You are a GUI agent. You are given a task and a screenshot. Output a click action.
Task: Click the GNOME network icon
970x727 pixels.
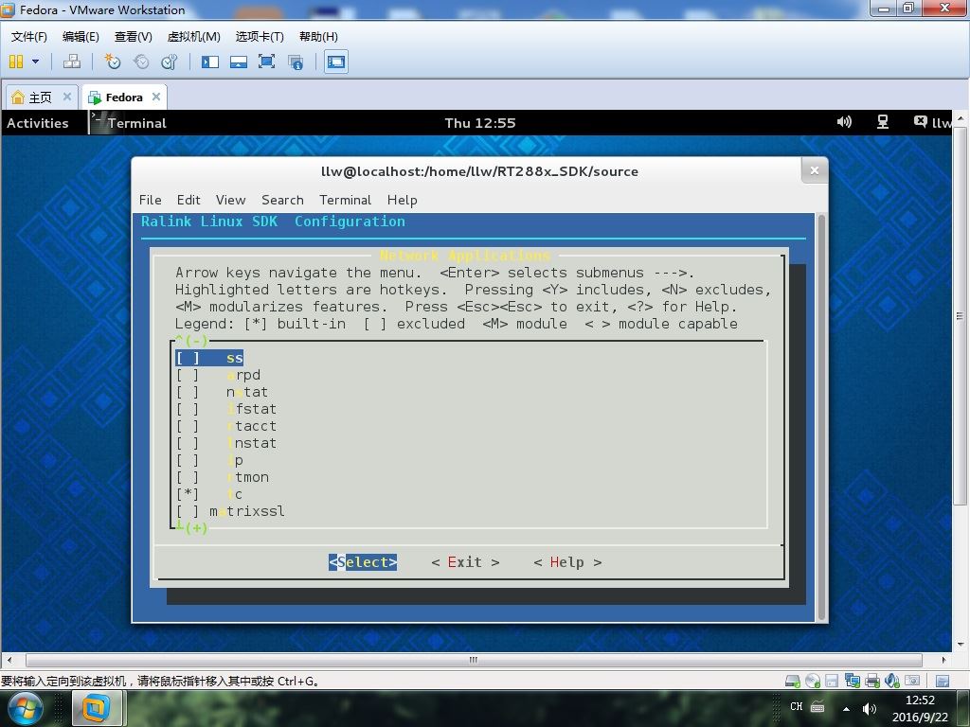tap(883, 122)
